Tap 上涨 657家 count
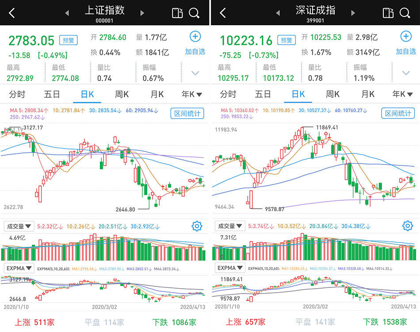 246,322
